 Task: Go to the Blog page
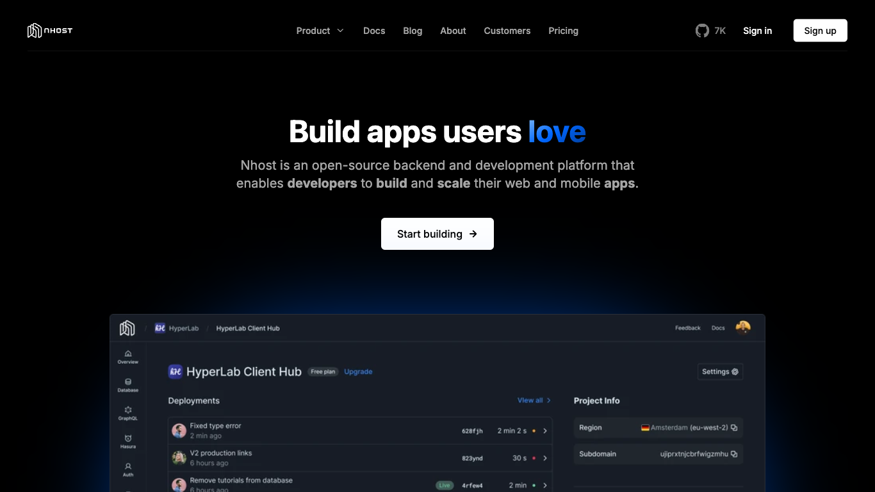[x=413, y=31]
